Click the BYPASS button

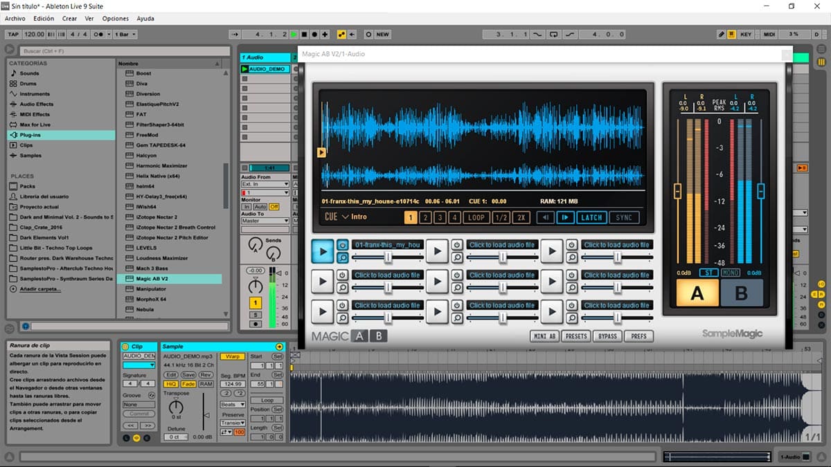tap(607, 336)
